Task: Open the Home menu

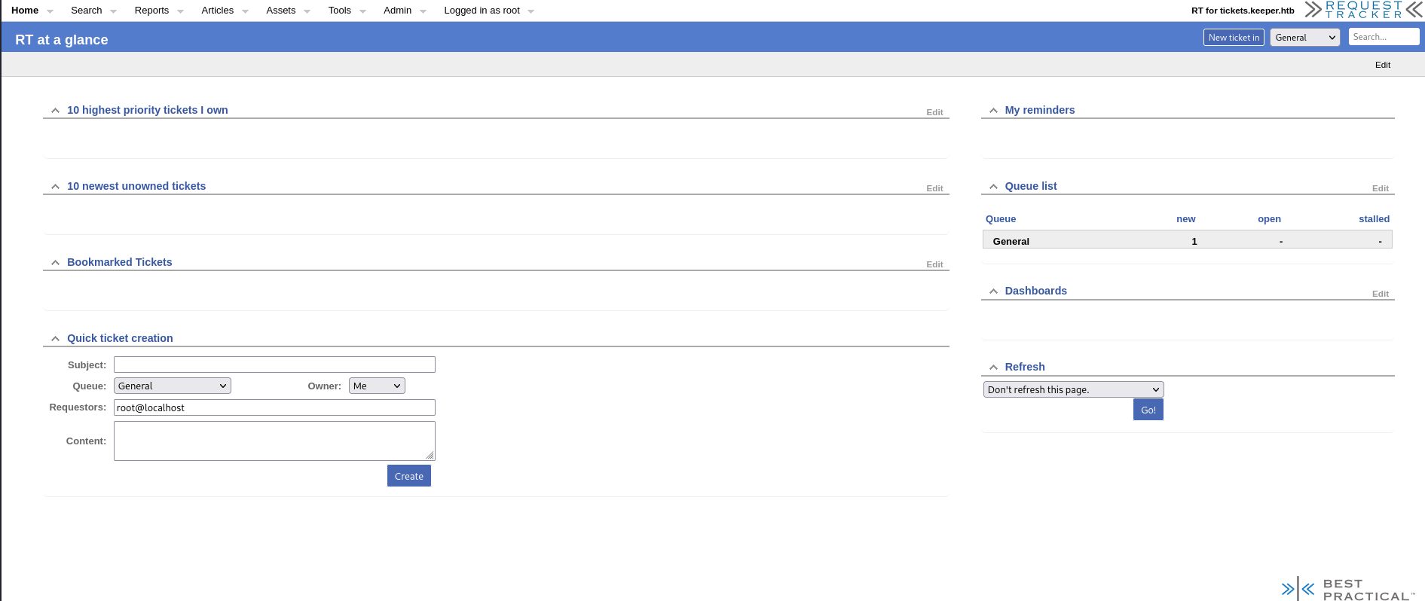Action: [x=25, y=11]
